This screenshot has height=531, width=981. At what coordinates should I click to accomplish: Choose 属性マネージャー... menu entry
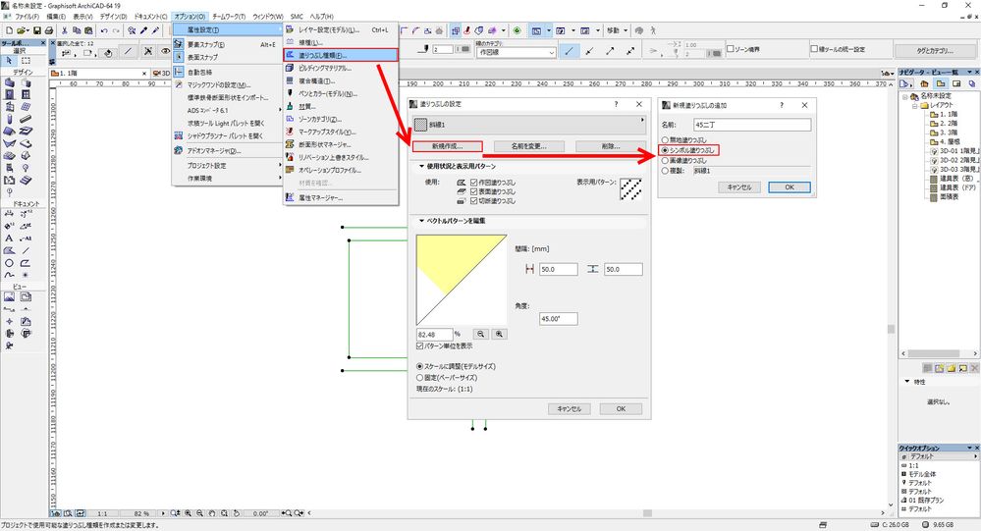tap(341, 197)
